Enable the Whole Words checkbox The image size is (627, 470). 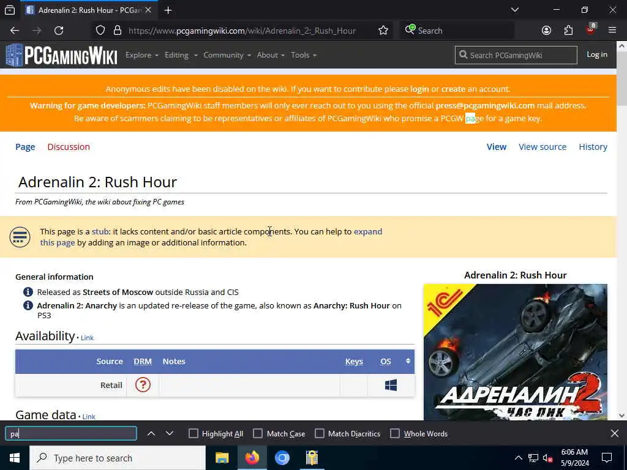(x=395, y=434)
